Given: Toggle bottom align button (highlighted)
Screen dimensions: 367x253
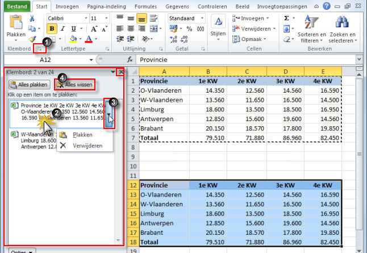Looking at the screenshot, I should pos(141,19).
